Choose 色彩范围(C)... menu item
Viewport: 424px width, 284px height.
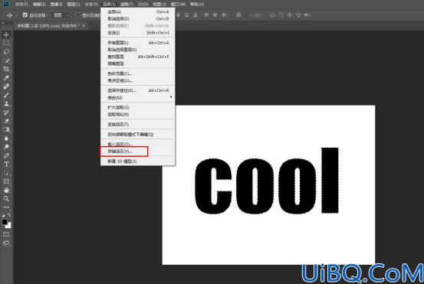point(138,73)
